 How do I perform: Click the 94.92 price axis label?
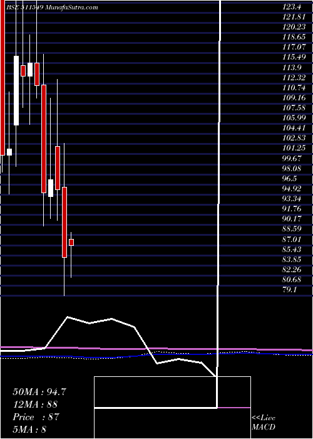point(292,189)
